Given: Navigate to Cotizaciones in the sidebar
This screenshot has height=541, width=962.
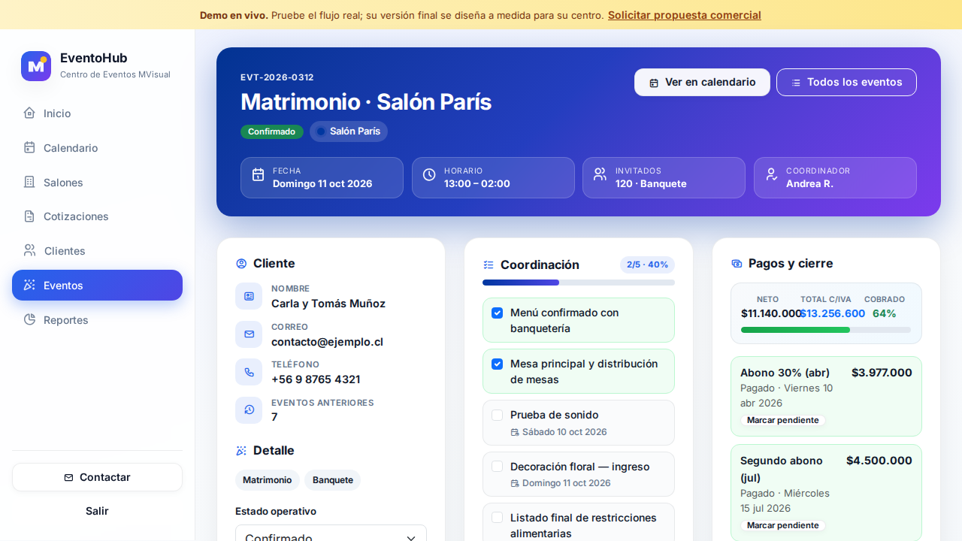Looking at the screenshot, I should pyautogui.click(x=97, y=216).
